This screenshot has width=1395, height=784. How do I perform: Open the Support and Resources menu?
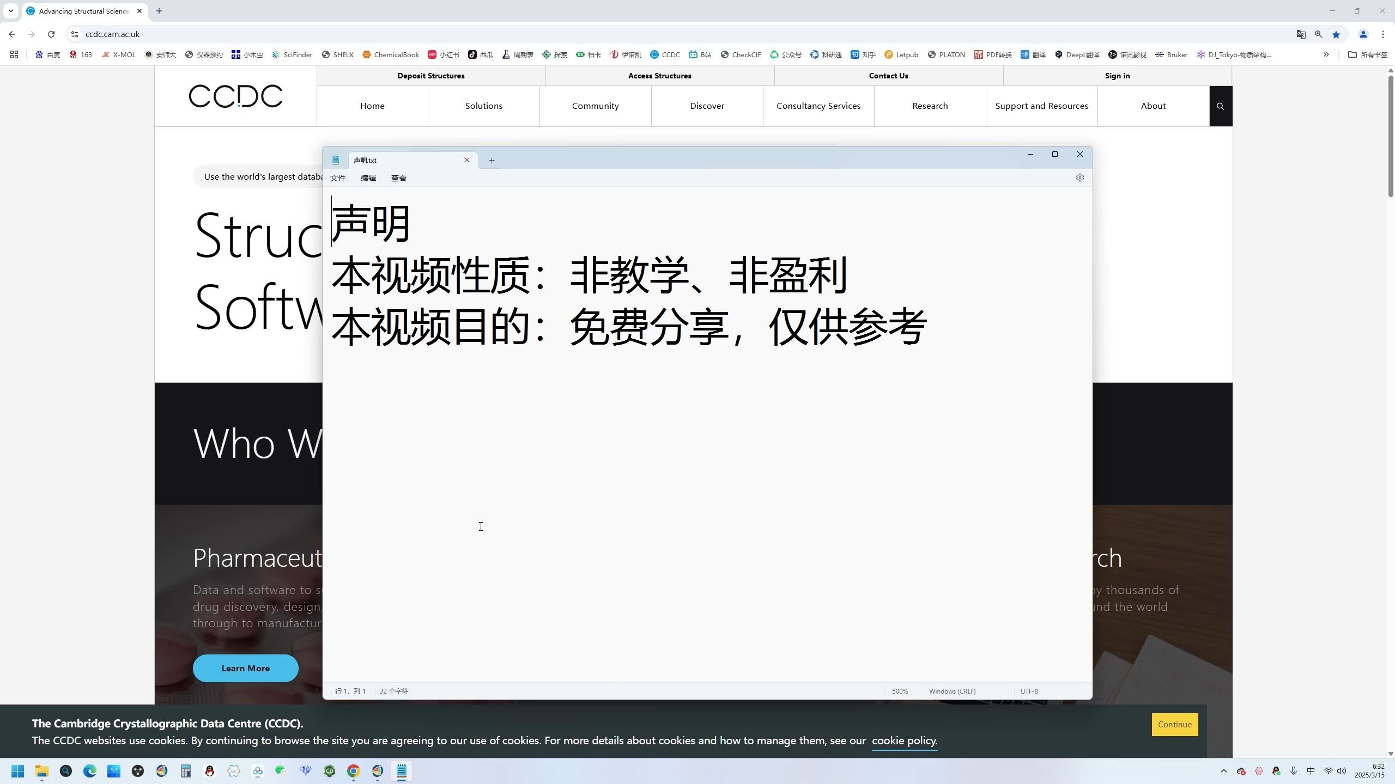click(1041, 106)
